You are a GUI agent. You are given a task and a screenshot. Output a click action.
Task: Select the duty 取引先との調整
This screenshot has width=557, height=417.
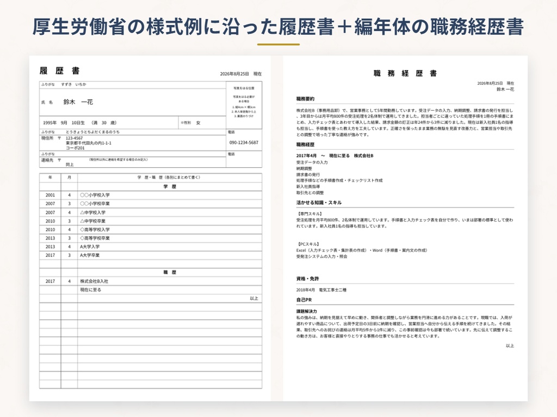(x=310, y=193)
